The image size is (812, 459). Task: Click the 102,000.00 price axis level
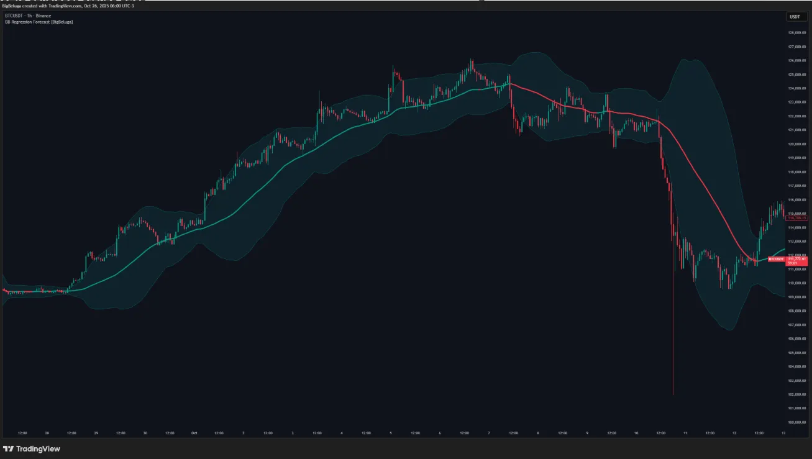(796, 394)
